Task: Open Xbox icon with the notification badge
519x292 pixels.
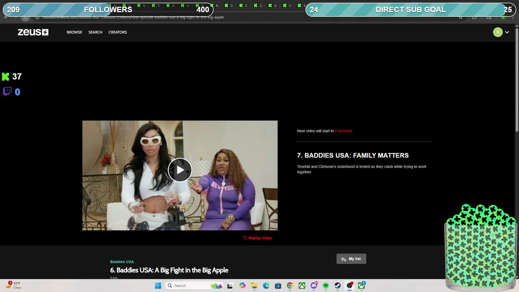Action: pyautogui.click(x=361, y=286)
